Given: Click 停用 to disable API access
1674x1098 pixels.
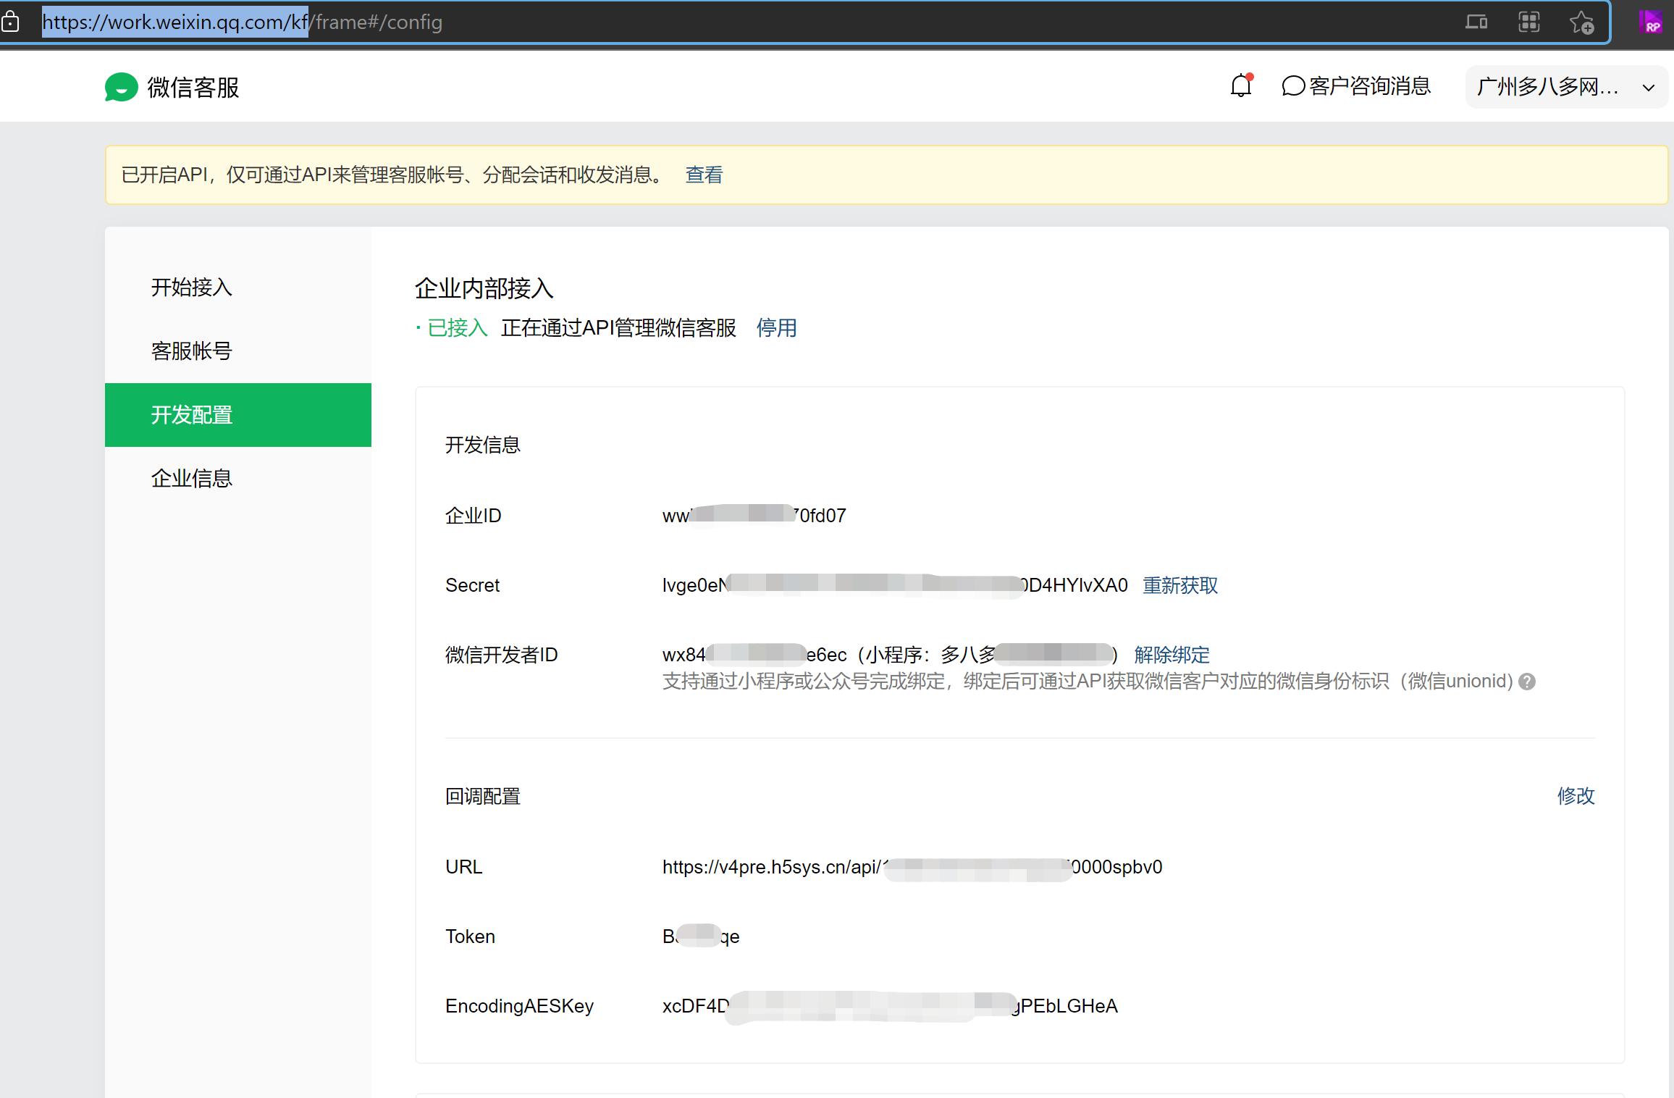Looking at the screenshot, I should coord(776,328).
